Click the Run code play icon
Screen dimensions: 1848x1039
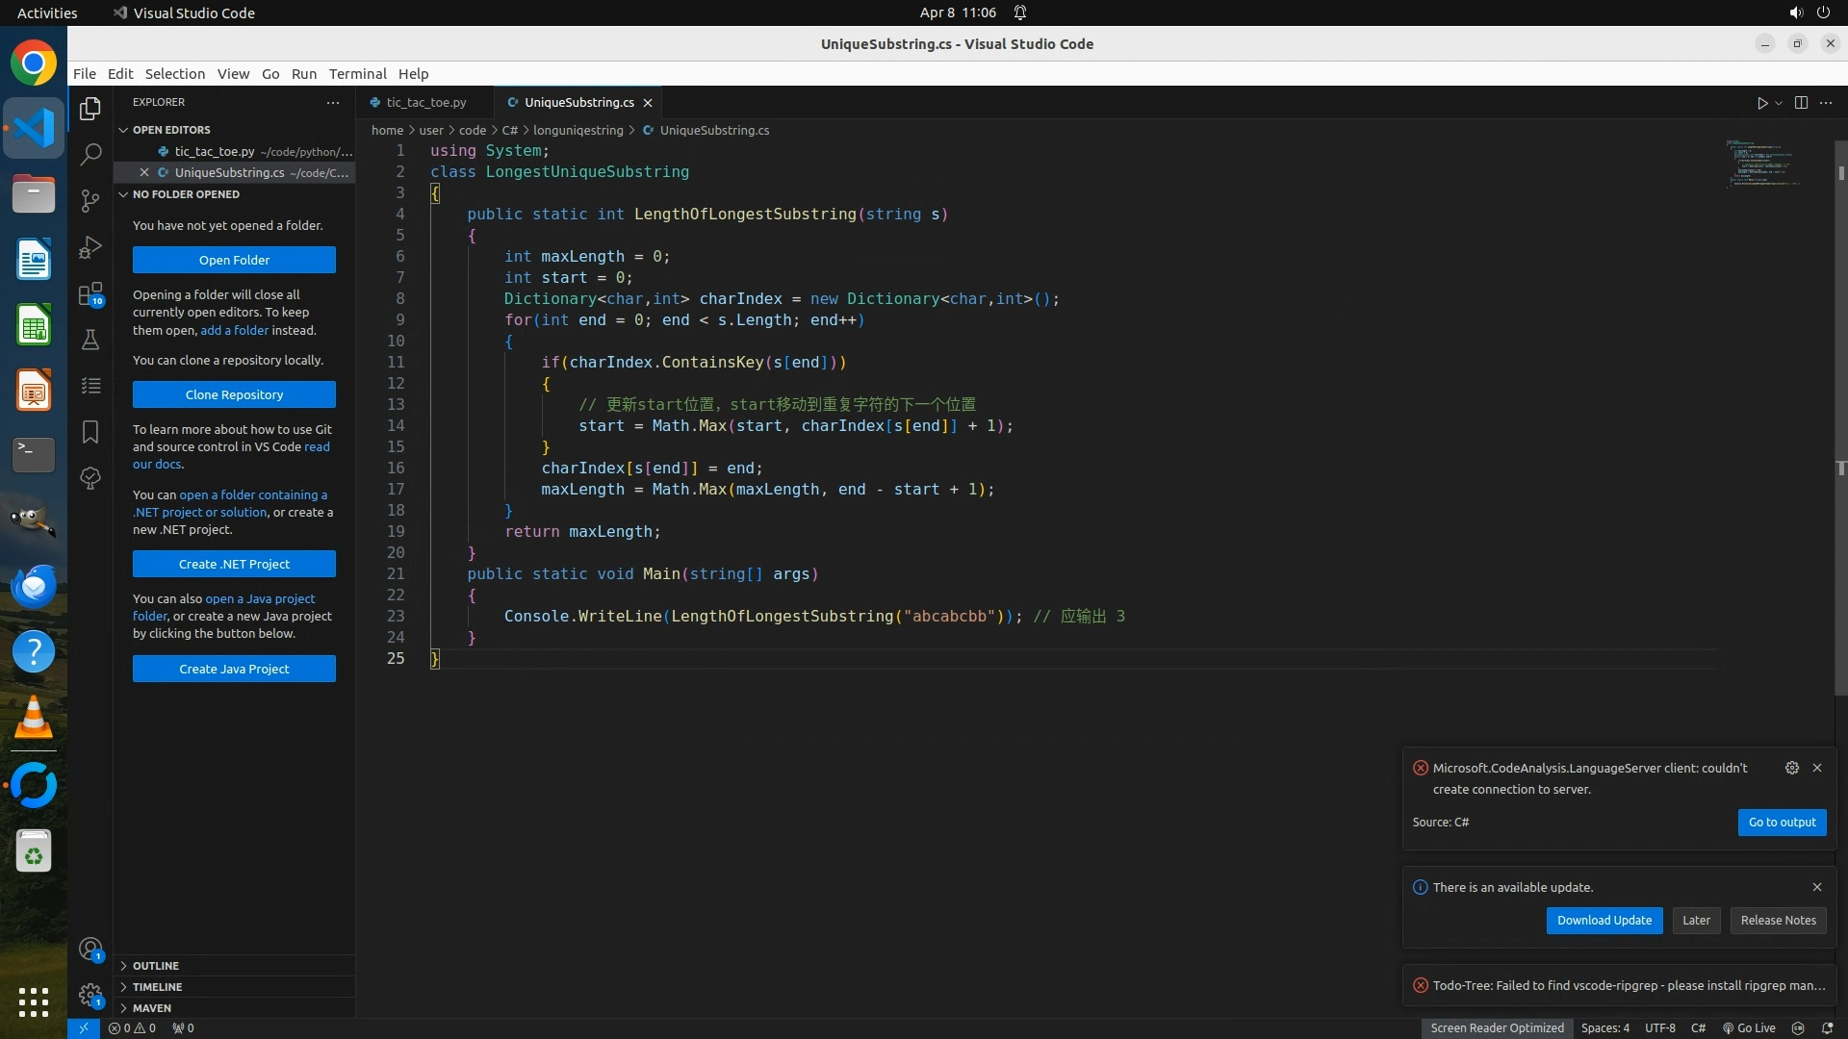pyautogui.click(x=1761, y=103)
